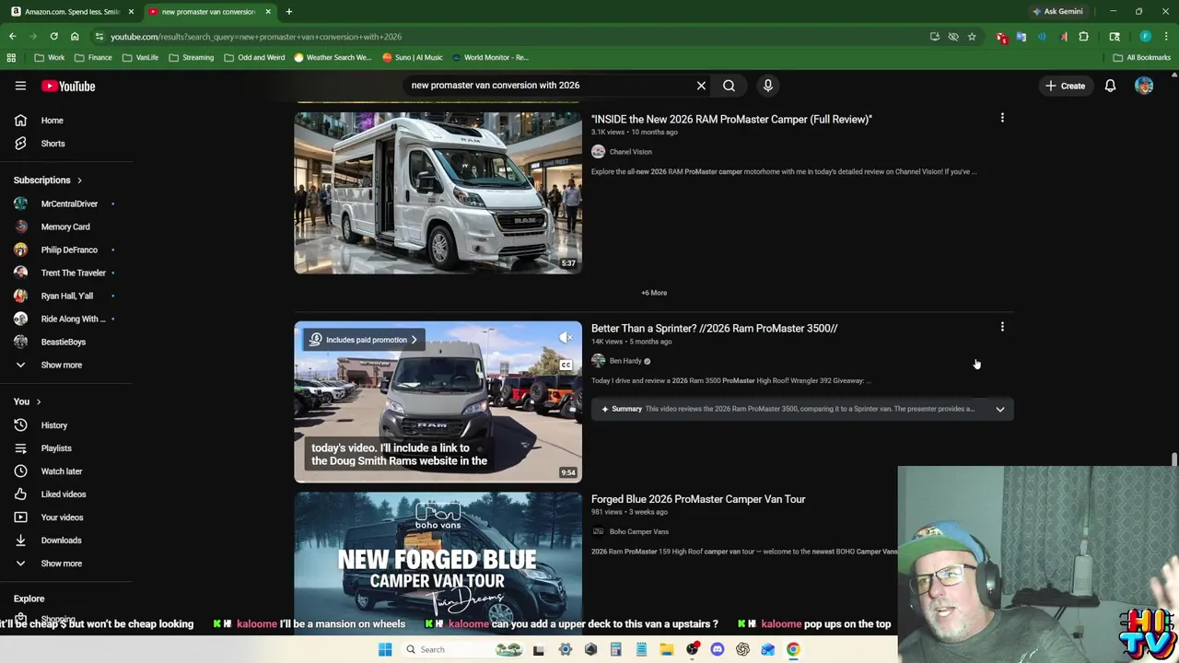The height and width of the screenshot is (663, 1179).
Task: Bookmark this page with star icon
Action: point(971,37)
